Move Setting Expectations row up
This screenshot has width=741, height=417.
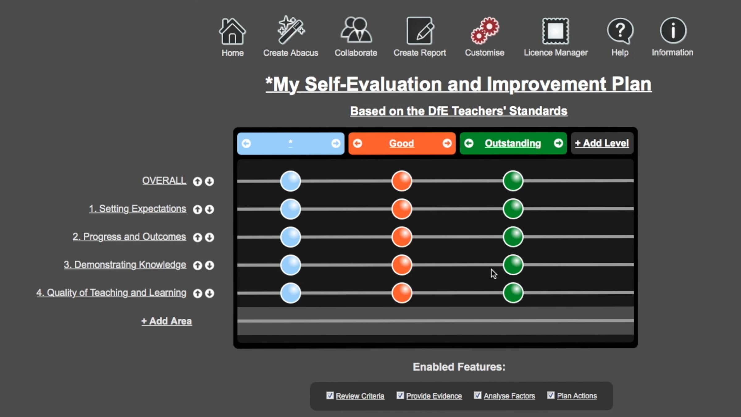click(197, 209)
